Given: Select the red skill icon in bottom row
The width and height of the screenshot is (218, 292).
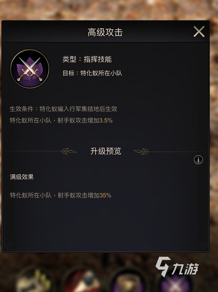Looking at the screenshot, I should pyautogui.click(x=81, y=281).
